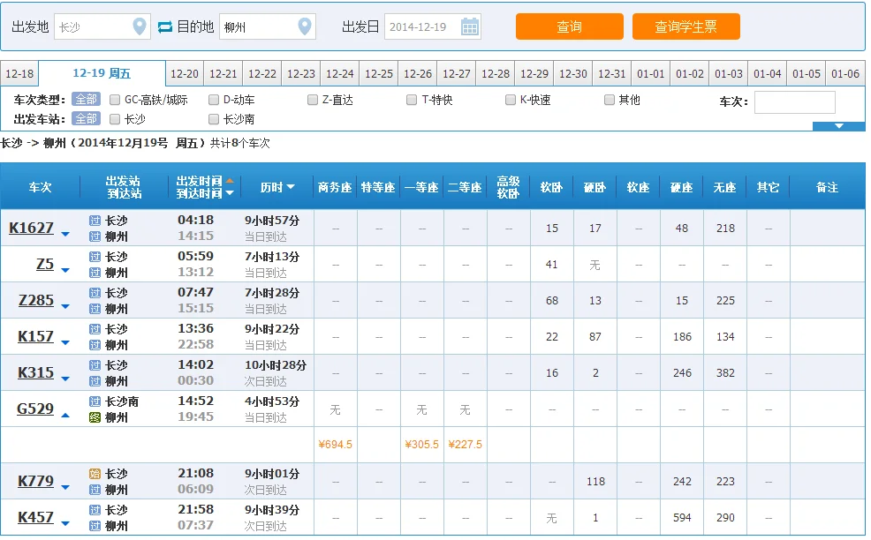Click the ascending sort arrow on 出发时间
This screenshot has height=540, width=871.
point(230,180)
